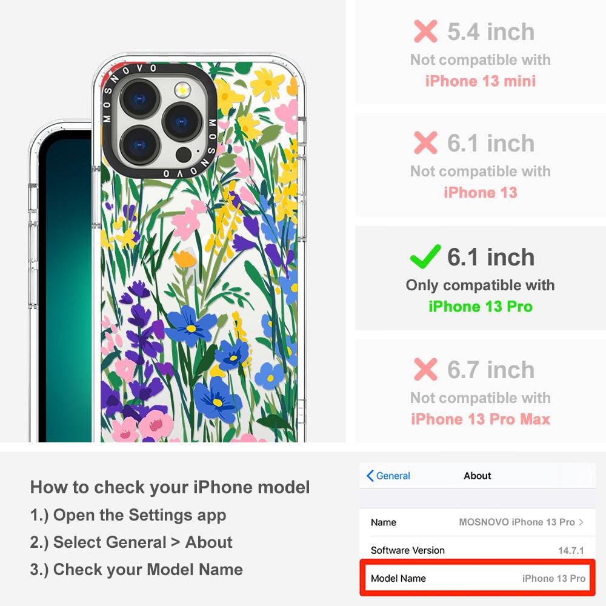
Task: Select the Software Version row
Action: point(478,550)
